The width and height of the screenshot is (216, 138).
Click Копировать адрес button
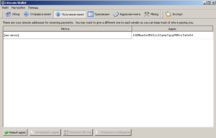[45, 132]
